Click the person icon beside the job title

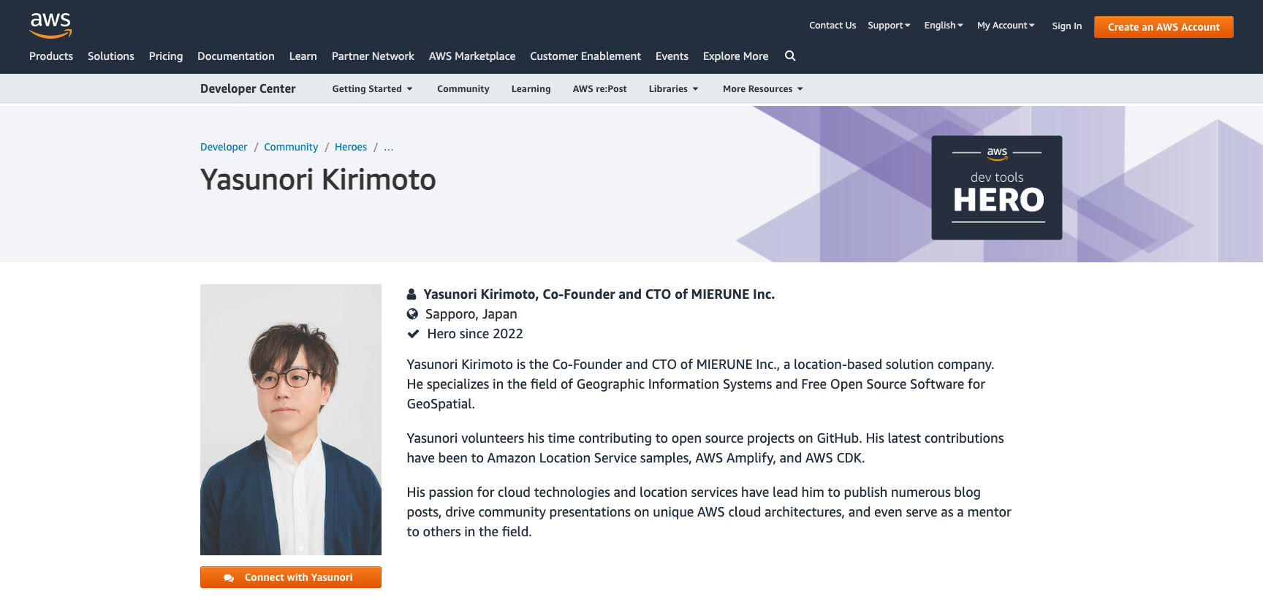click(x=411, y=294)
